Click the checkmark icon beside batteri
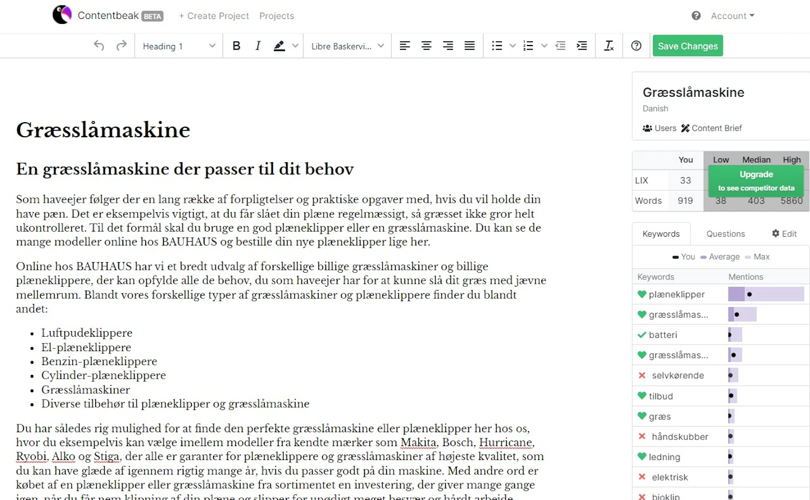Viewport: 810px width, 500px height. 642,335
